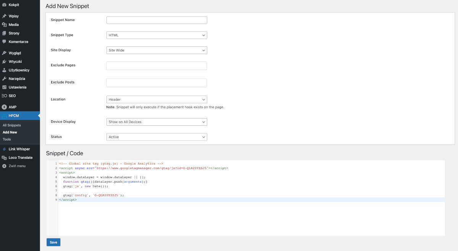Viewport: 458px width, 251px height.
Task: Click the Ustawienia settings icon
Action: point(4,87)
